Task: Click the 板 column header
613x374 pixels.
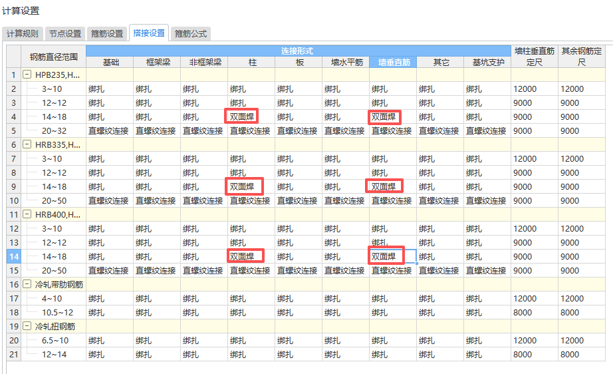Action: click(x=299, y=62)
